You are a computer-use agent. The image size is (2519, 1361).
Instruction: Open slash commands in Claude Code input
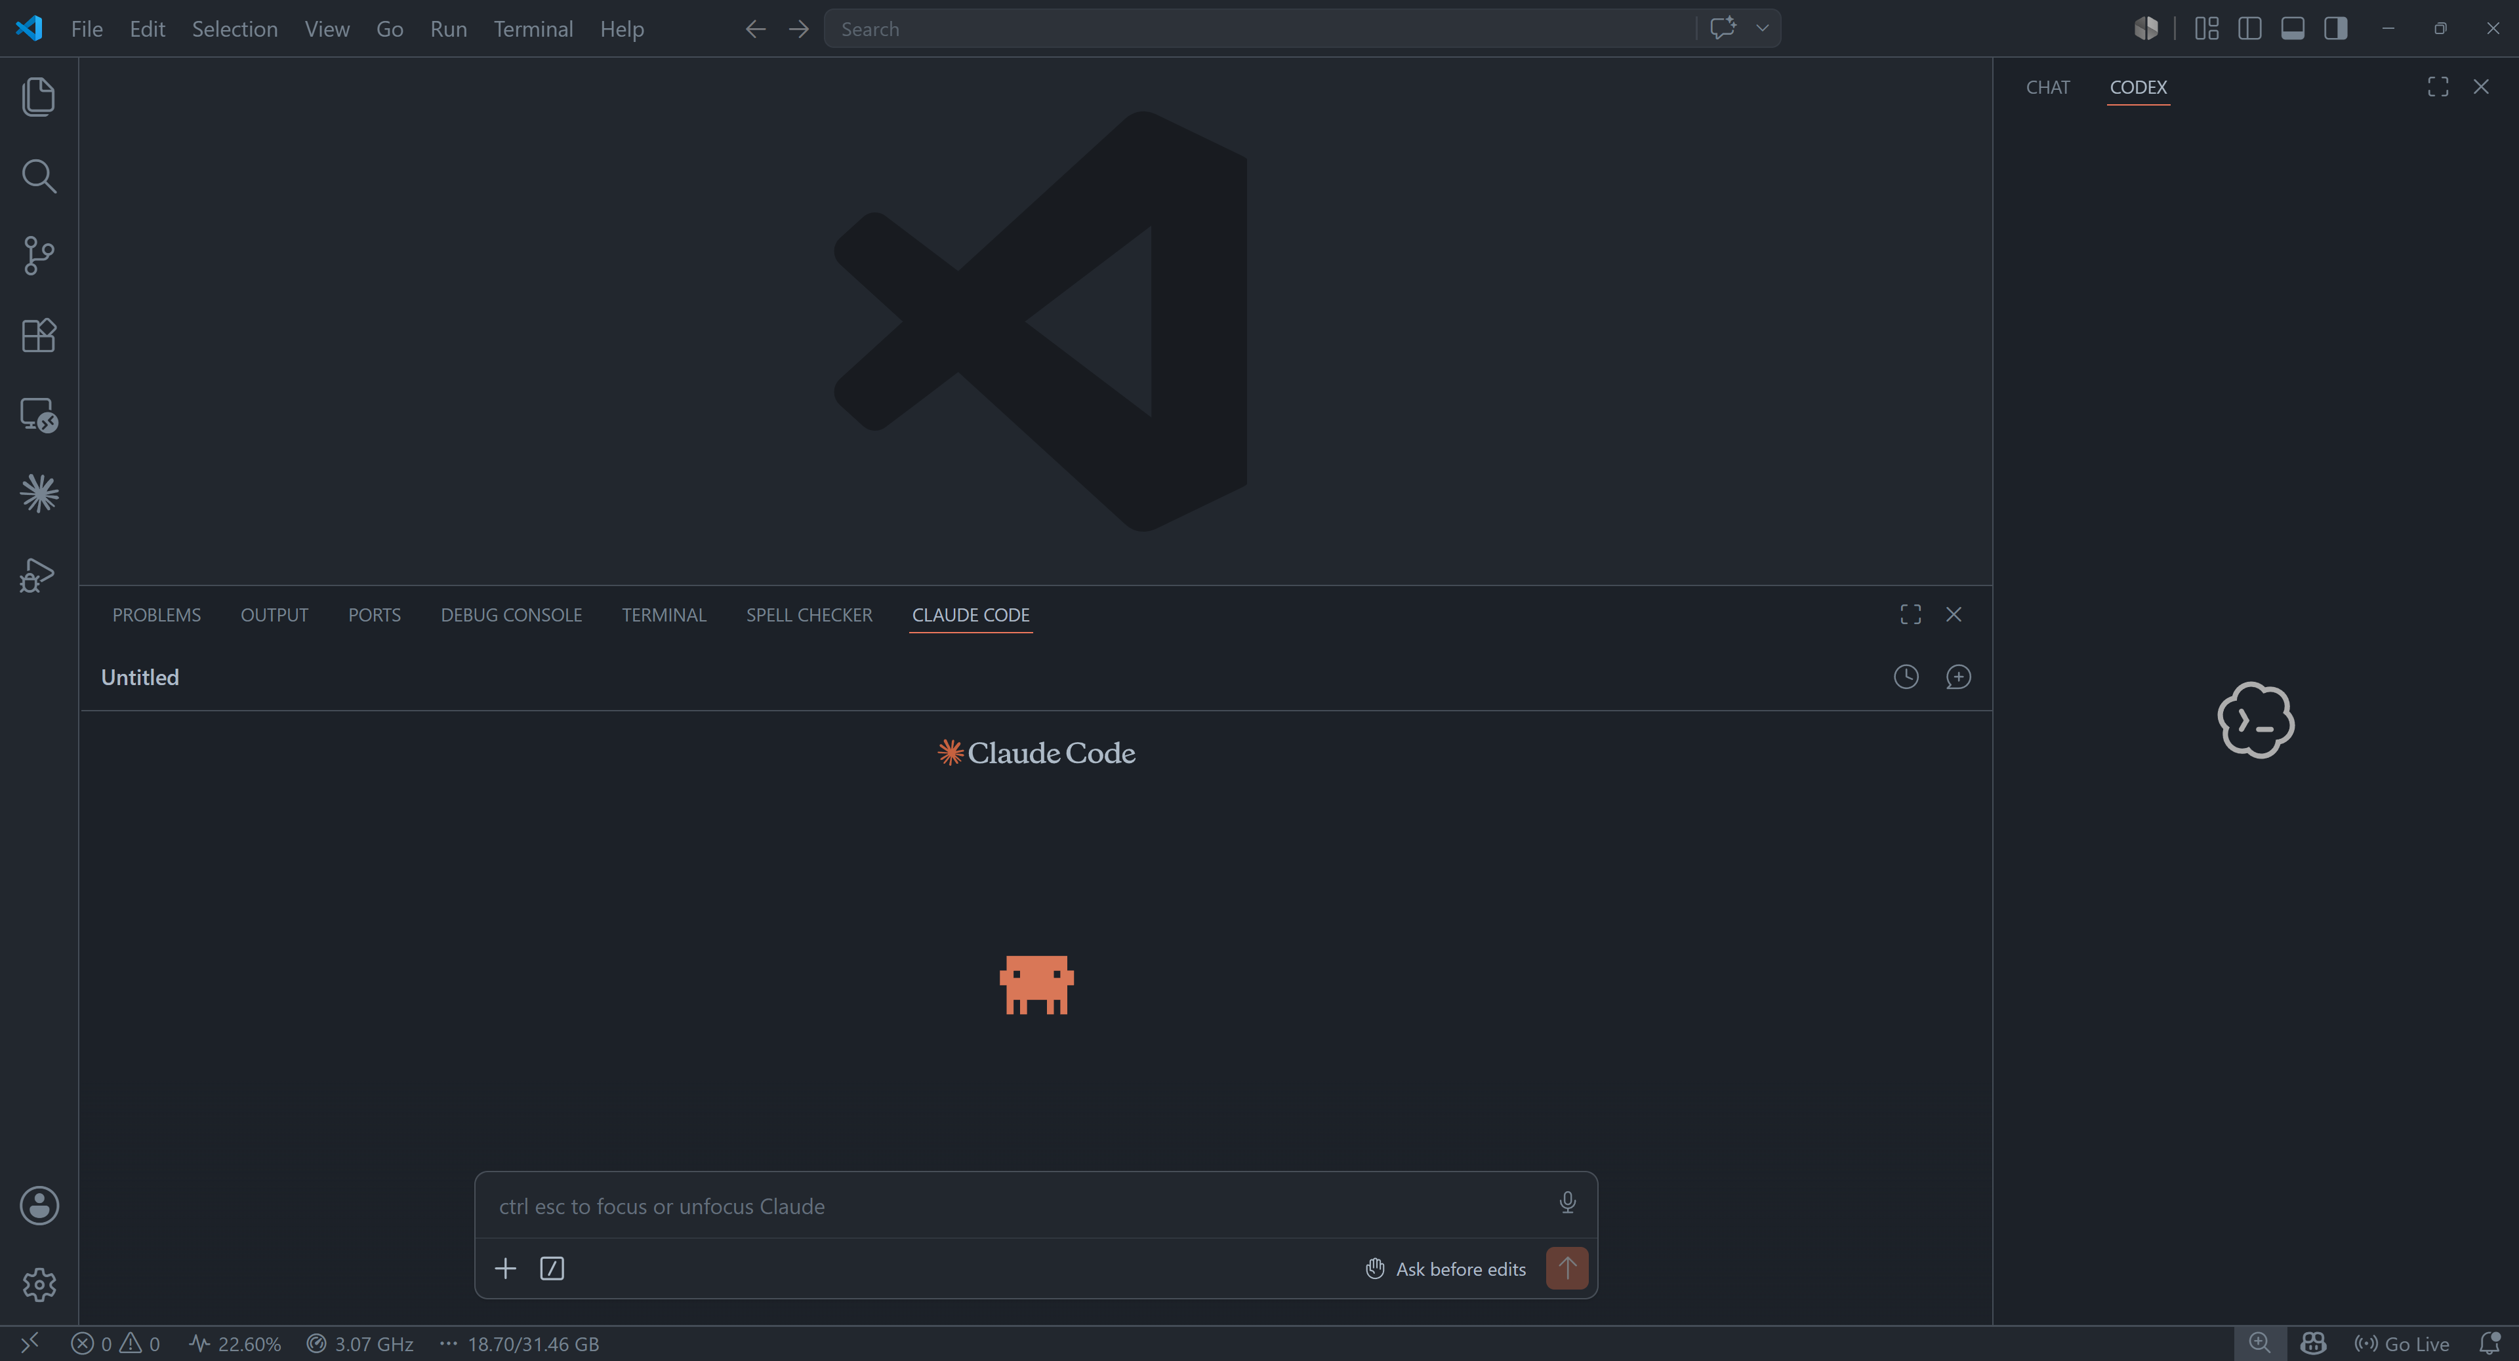click(552, 1268)
